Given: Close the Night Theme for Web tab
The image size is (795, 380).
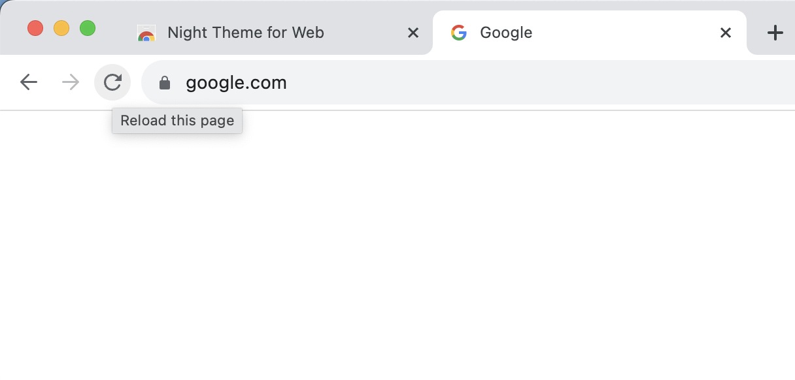Looking at the screenshot, I should coord(413,33).
